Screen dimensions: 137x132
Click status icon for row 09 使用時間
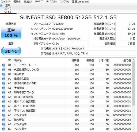tap(4, 74)
